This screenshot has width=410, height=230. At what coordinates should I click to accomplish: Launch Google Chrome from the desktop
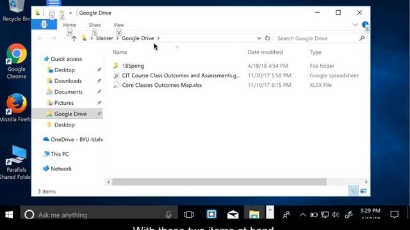pos(17,61)
